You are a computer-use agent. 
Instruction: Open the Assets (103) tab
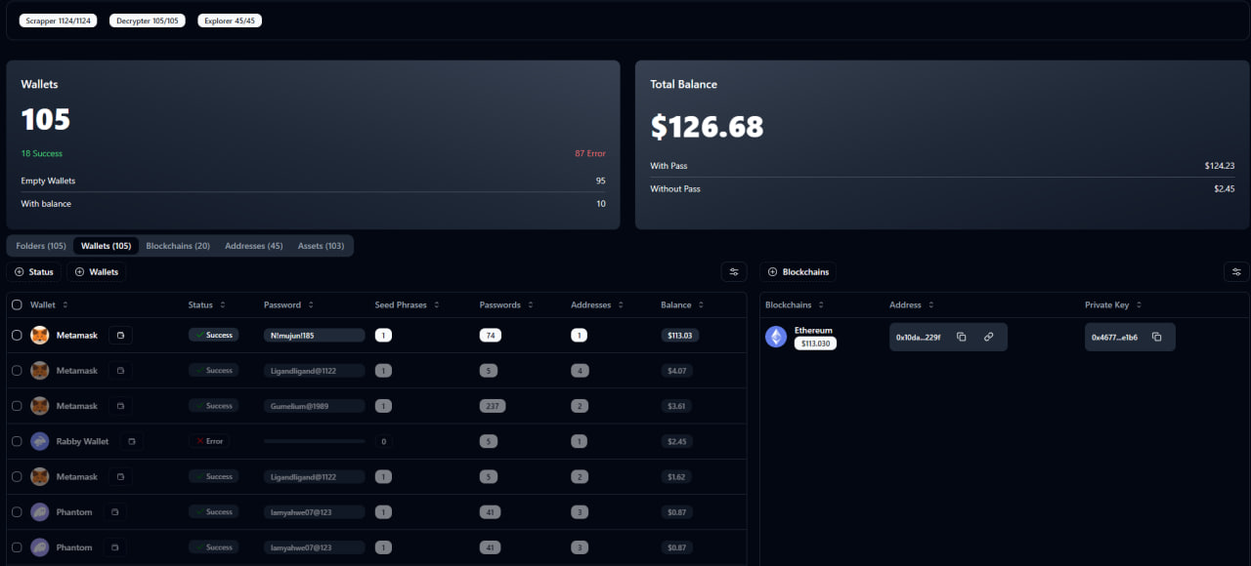[321, 246]
